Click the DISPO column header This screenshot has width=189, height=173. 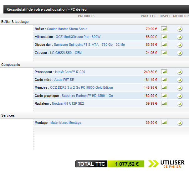[165, 16]
